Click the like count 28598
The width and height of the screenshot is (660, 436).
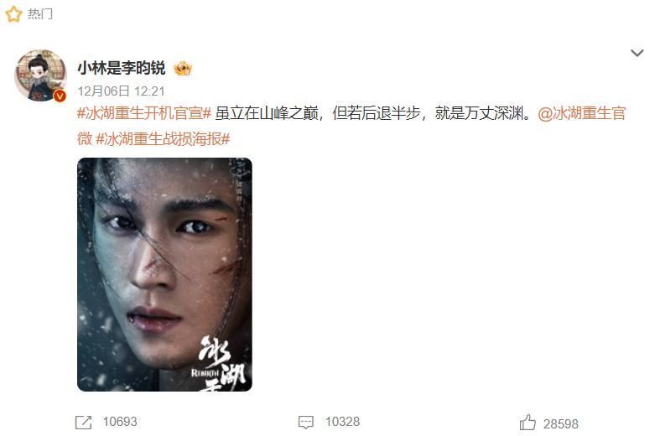tap(561, 423)
